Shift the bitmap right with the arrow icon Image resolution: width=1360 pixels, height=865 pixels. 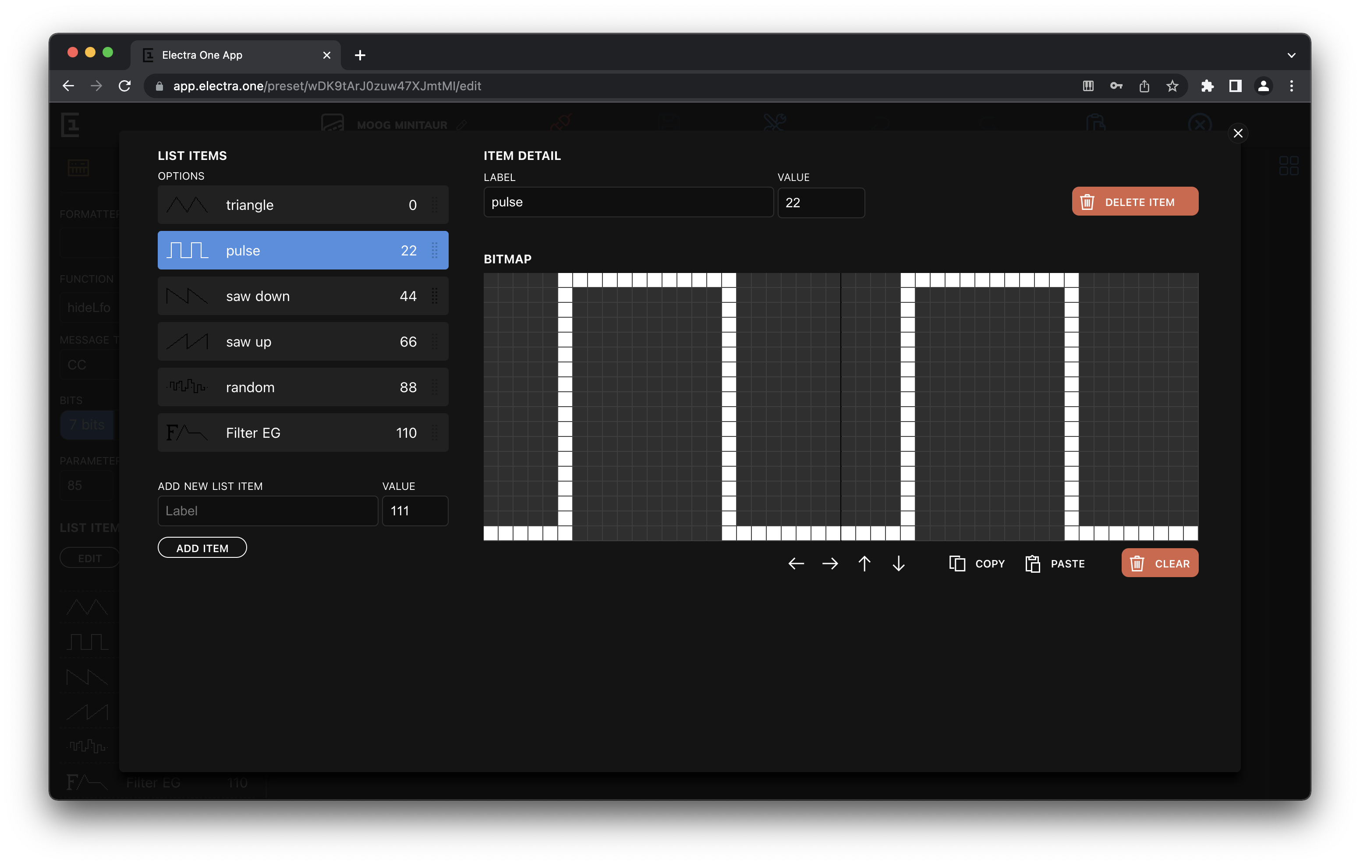click(x=830, y=563)
